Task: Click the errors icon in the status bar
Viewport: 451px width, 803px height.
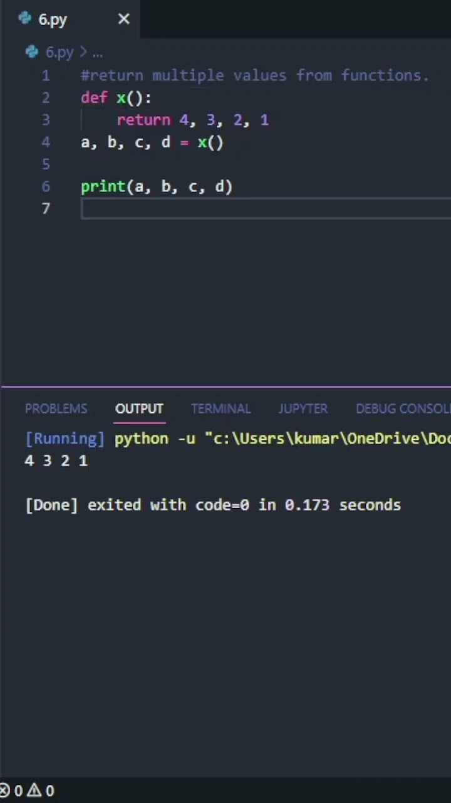Action: (x=5, y=790)
